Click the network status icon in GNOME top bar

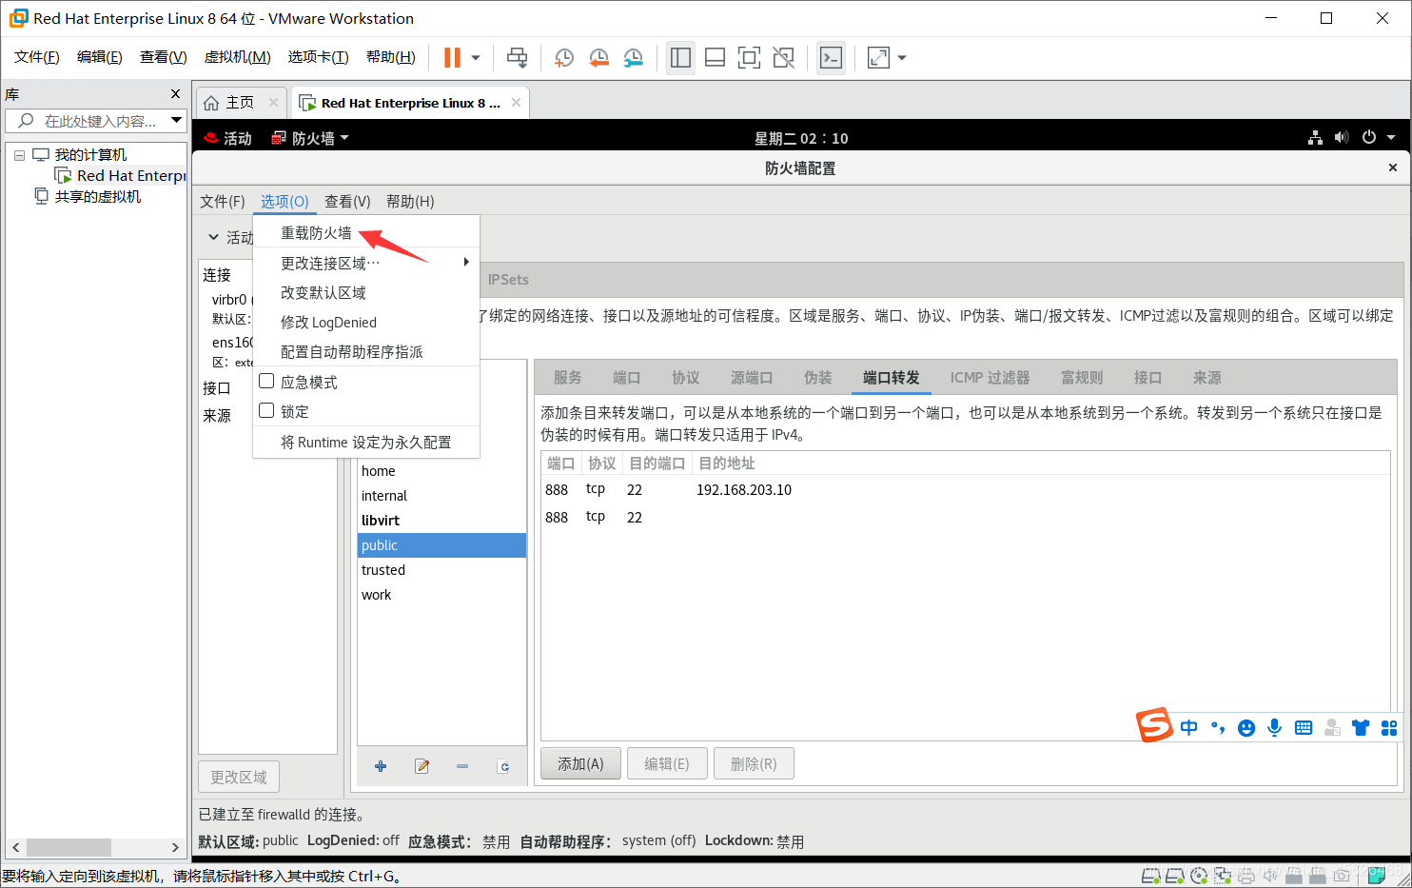point(1315,137)
